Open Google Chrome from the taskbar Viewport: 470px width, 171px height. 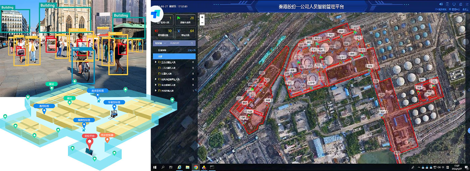196,167
